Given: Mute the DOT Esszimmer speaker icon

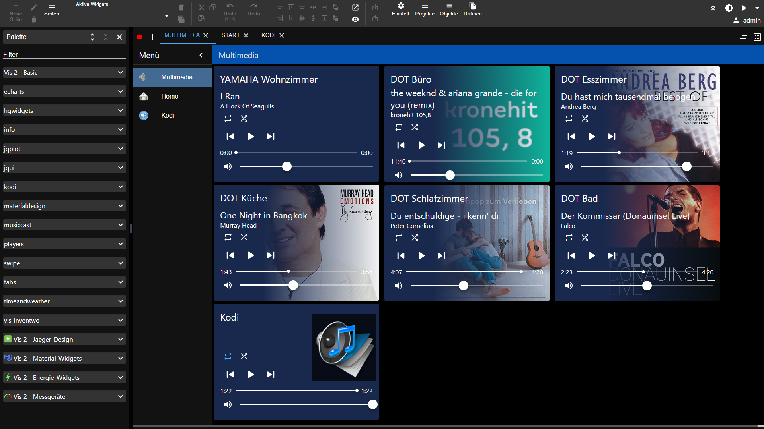Looking at the screenshot, I should tap(569, 166).
